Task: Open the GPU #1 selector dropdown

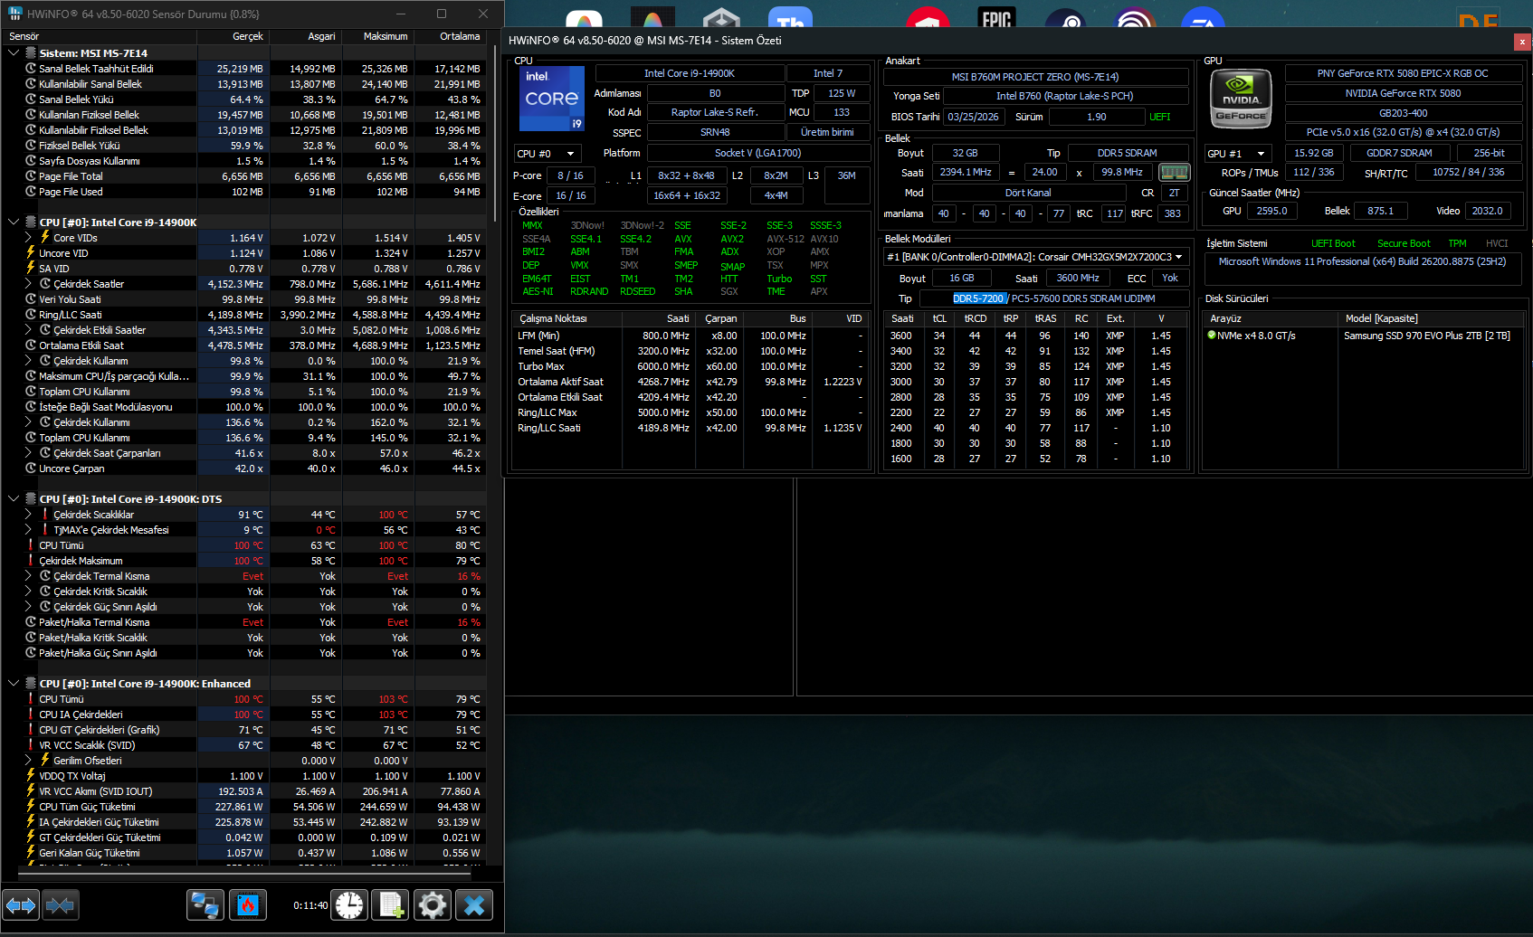Action: [1238, 154]
